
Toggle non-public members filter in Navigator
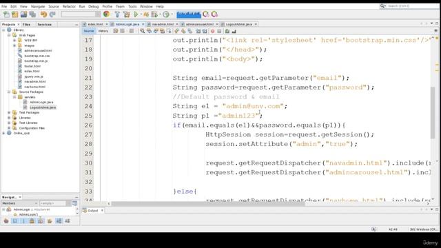pos(32,221)
